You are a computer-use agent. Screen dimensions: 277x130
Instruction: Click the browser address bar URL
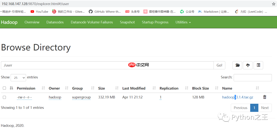(x=35, y=4)
